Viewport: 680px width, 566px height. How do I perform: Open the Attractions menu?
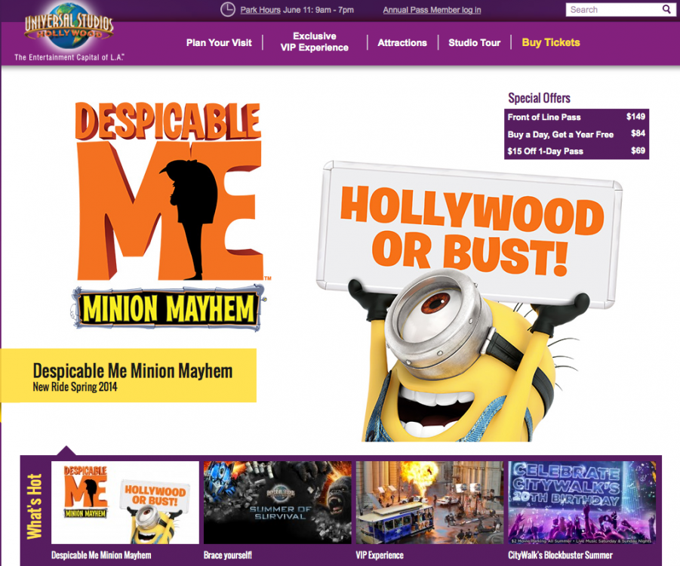tap(402, 43)
